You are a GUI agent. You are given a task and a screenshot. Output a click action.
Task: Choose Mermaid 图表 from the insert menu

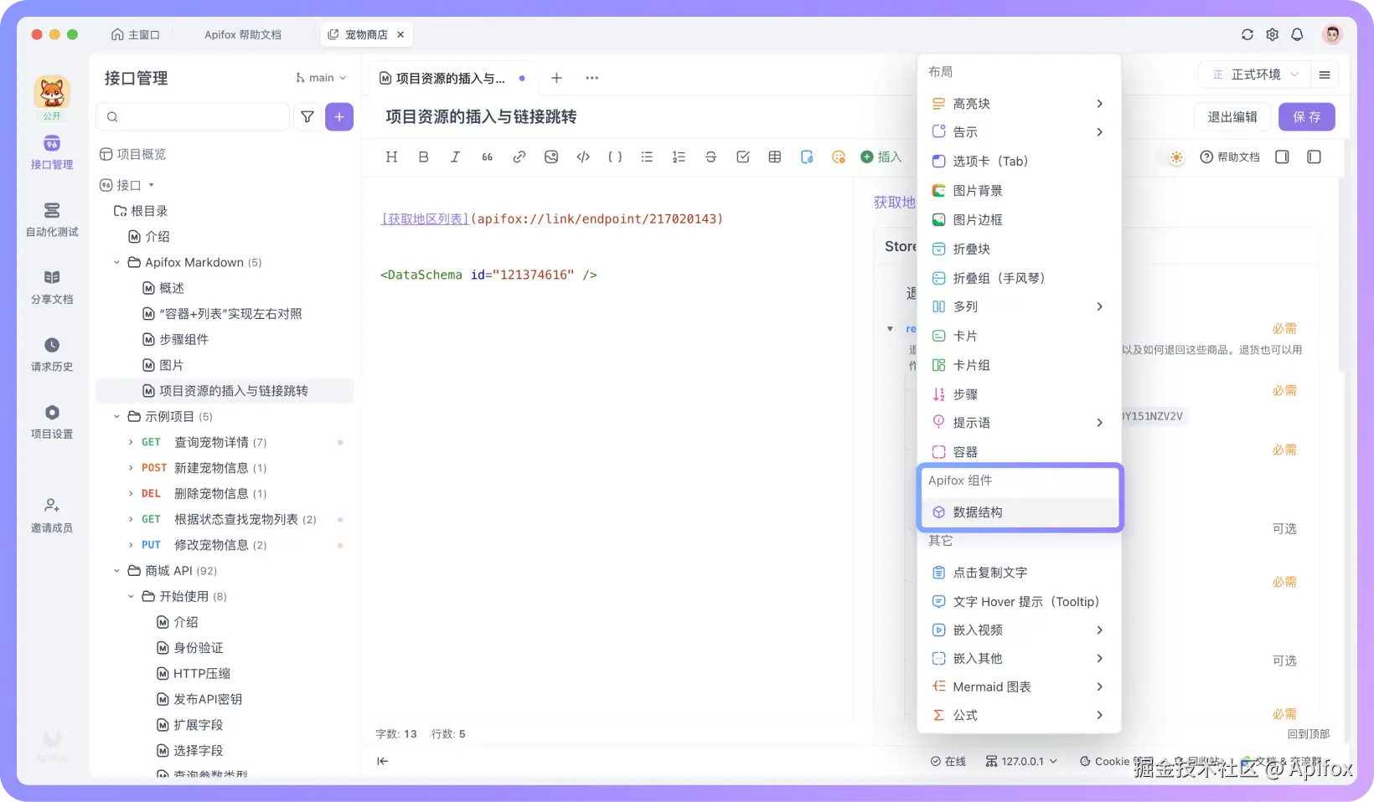coord(1019,686)
